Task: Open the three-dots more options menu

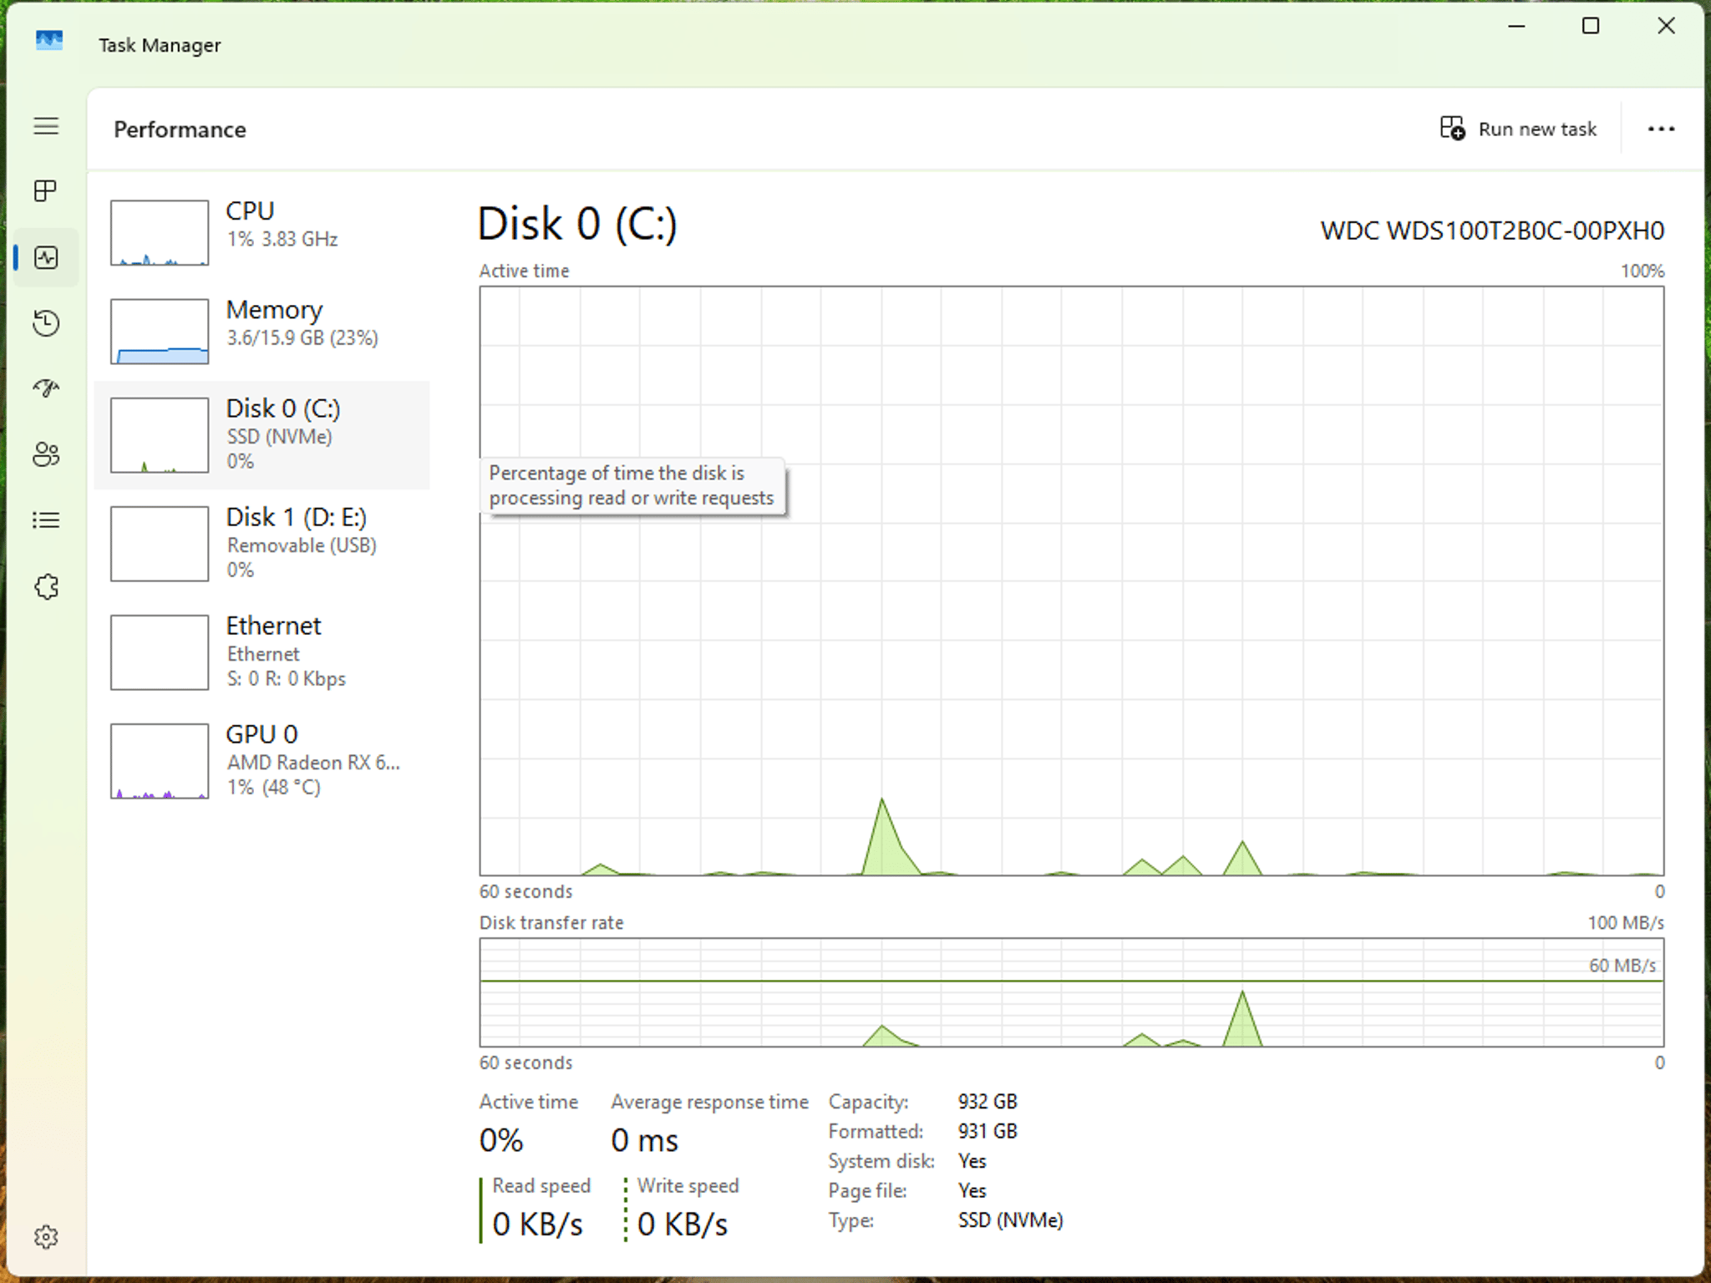Action: tap(1661, 129)
